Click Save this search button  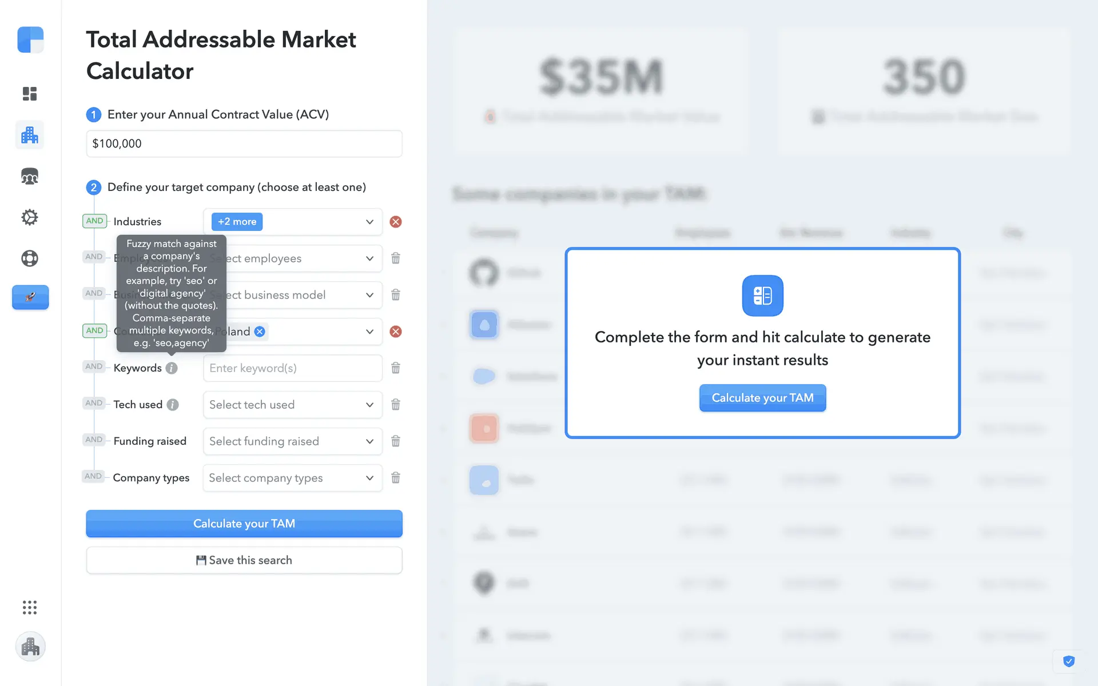(x=244, y=560)
